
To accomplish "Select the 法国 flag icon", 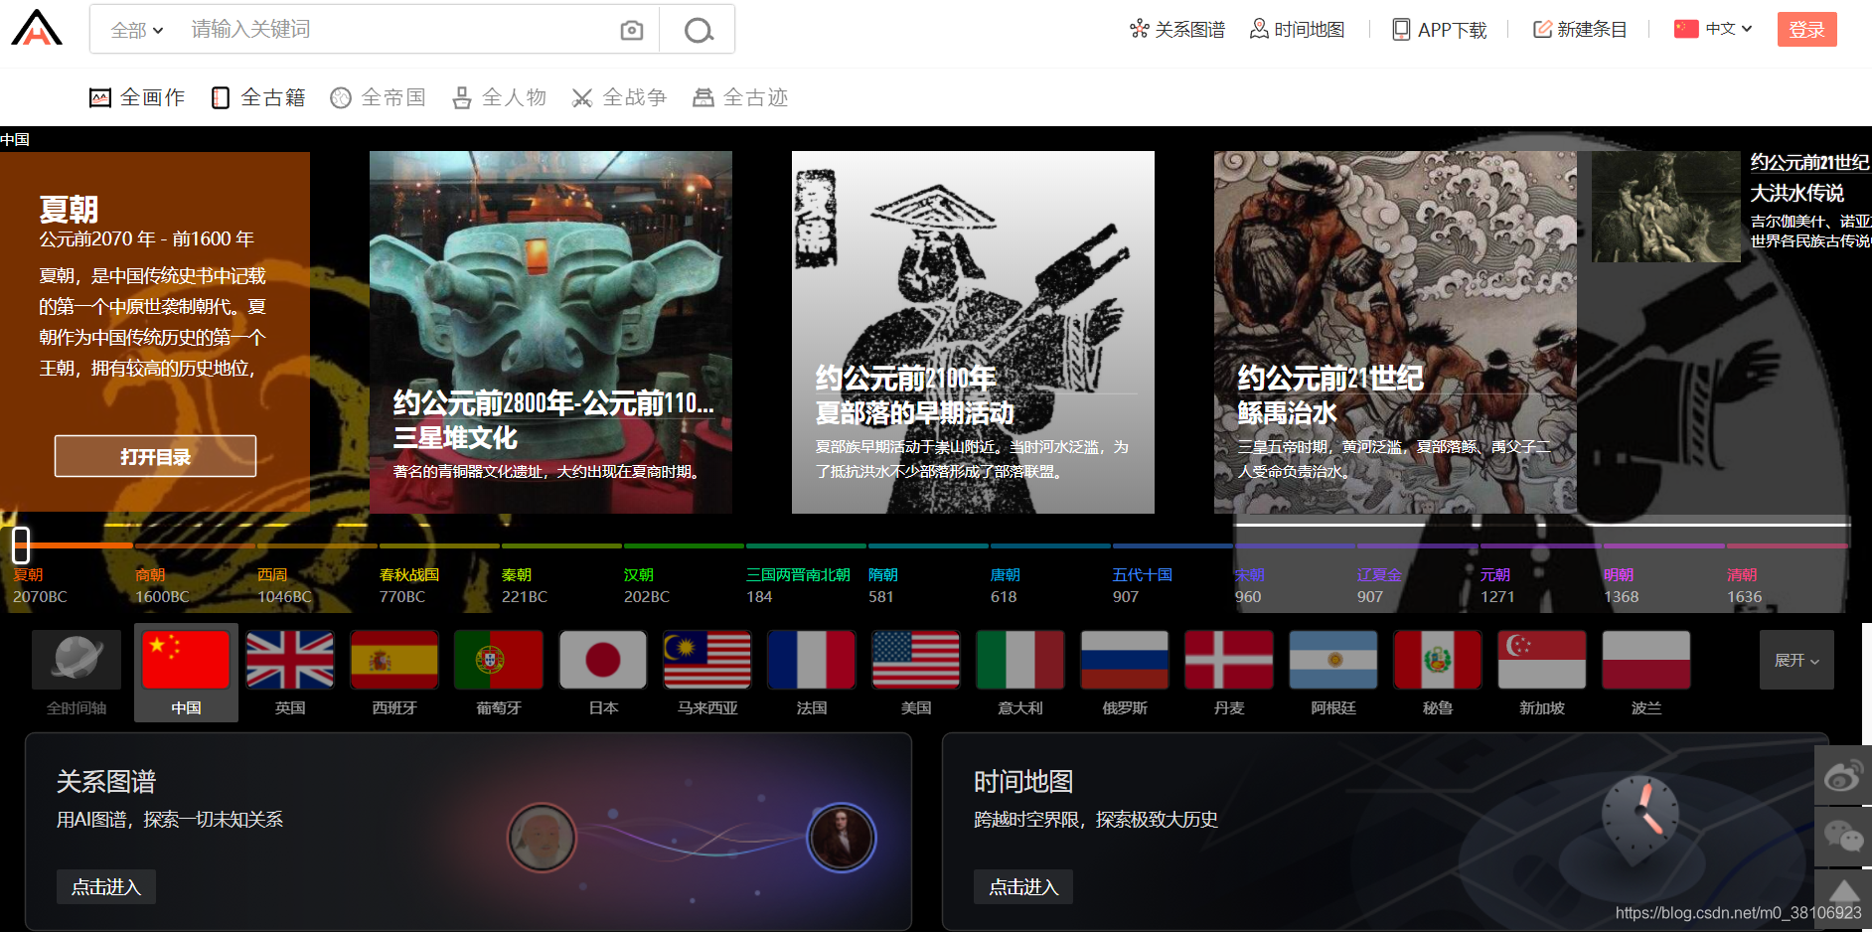I will click(812, 660).
